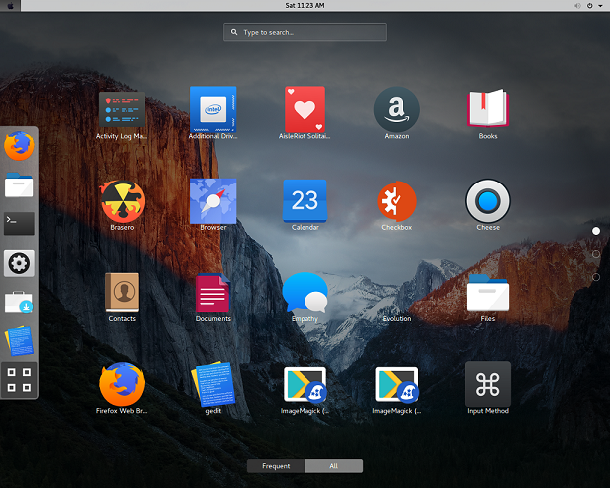Switch to the All tab

[334, 466]
